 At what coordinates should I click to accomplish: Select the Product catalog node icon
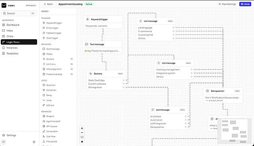[x=44, y=74]
